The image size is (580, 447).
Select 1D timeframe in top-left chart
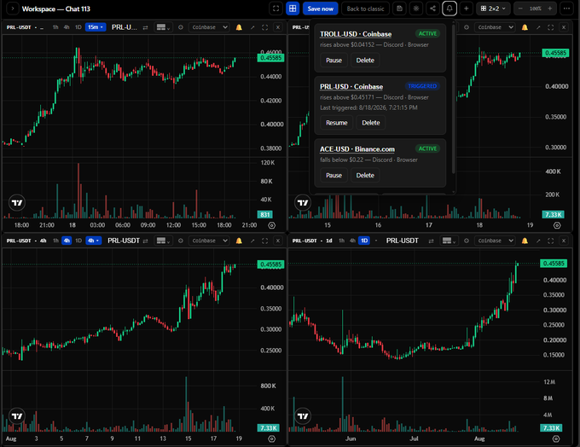(x=78, y=27)
